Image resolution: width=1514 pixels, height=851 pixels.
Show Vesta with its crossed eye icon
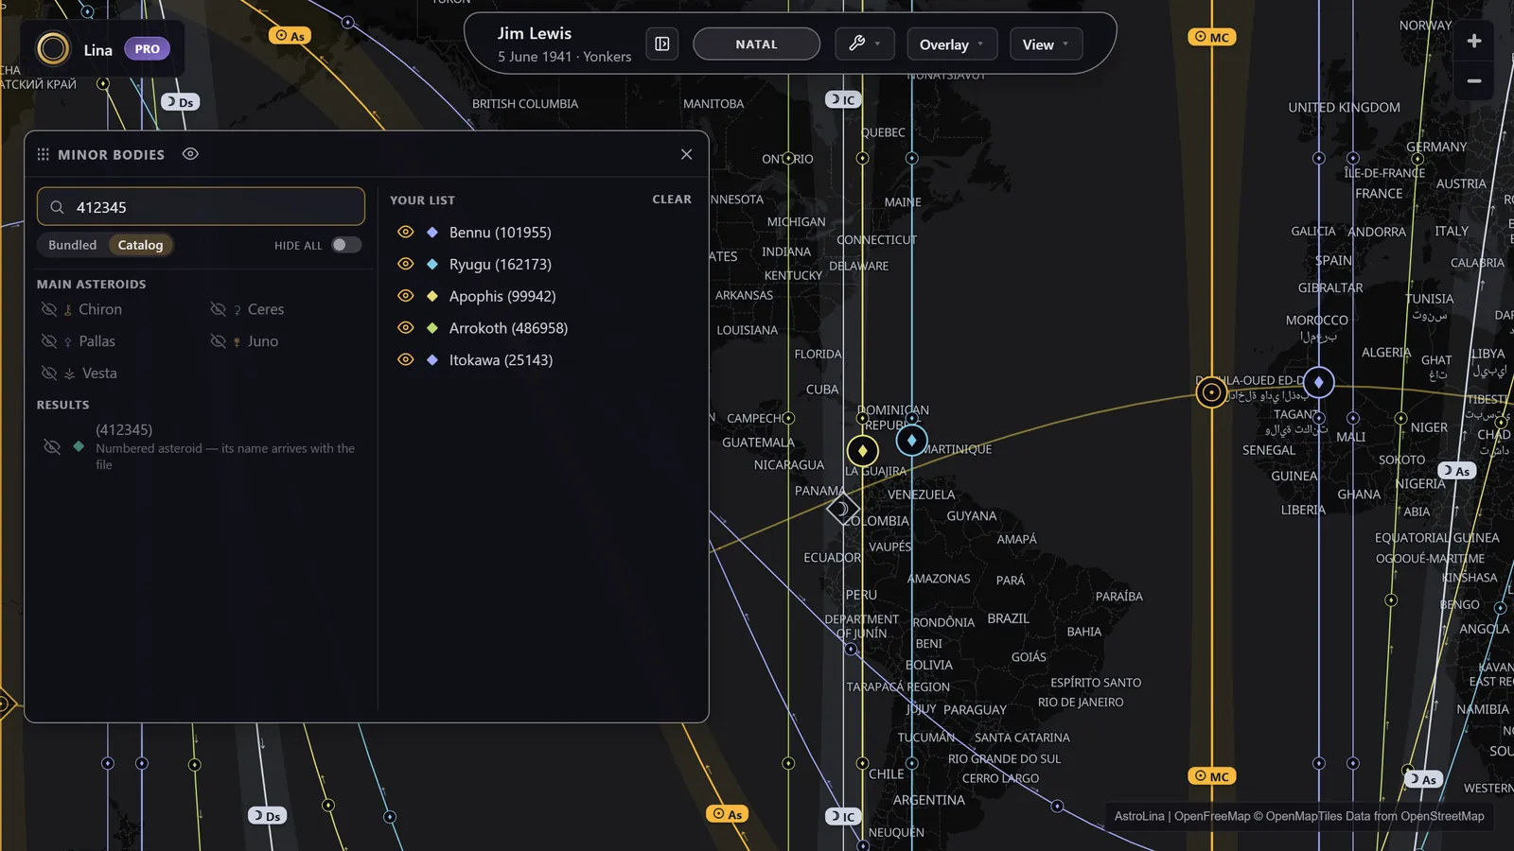pyautogui.click(x=49, y=373)
